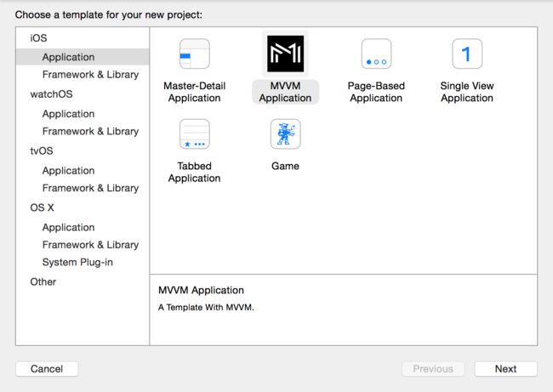
Task: Select the Master-Detail Application template icon
Action: click(x=194, y=54)
